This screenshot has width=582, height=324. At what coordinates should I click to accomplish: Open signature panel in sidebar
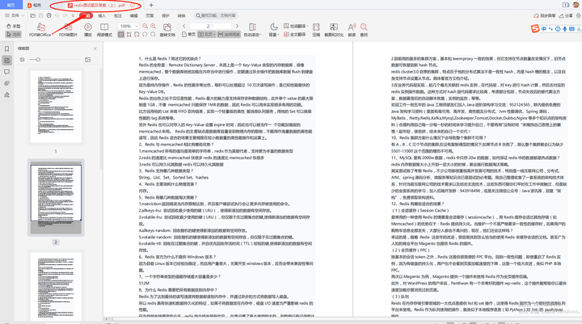tap(6, 95)
